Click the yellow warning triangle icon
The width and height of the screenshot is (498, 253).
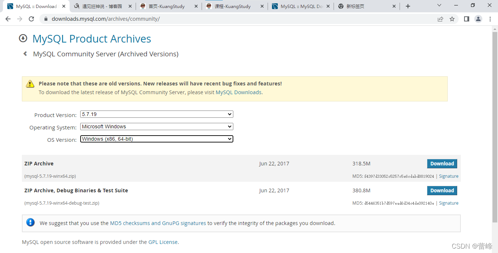[x=30, y=84]
